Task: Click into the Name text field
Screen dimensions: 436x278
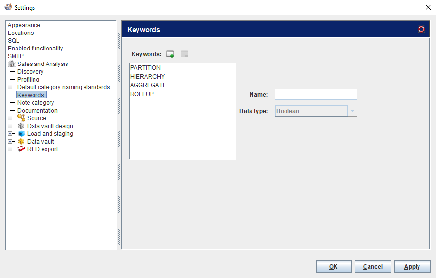Action: [316, 94]
